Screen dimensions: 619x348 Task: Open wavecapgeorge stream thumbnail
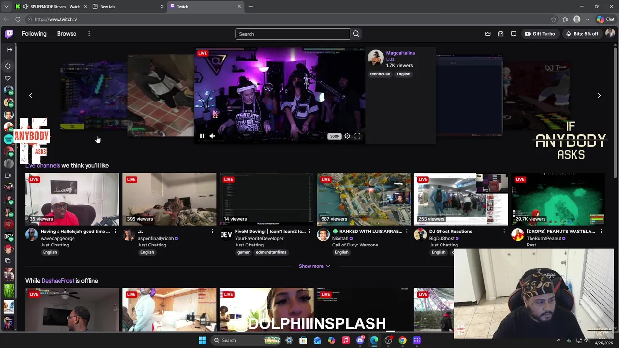[72, 199]
